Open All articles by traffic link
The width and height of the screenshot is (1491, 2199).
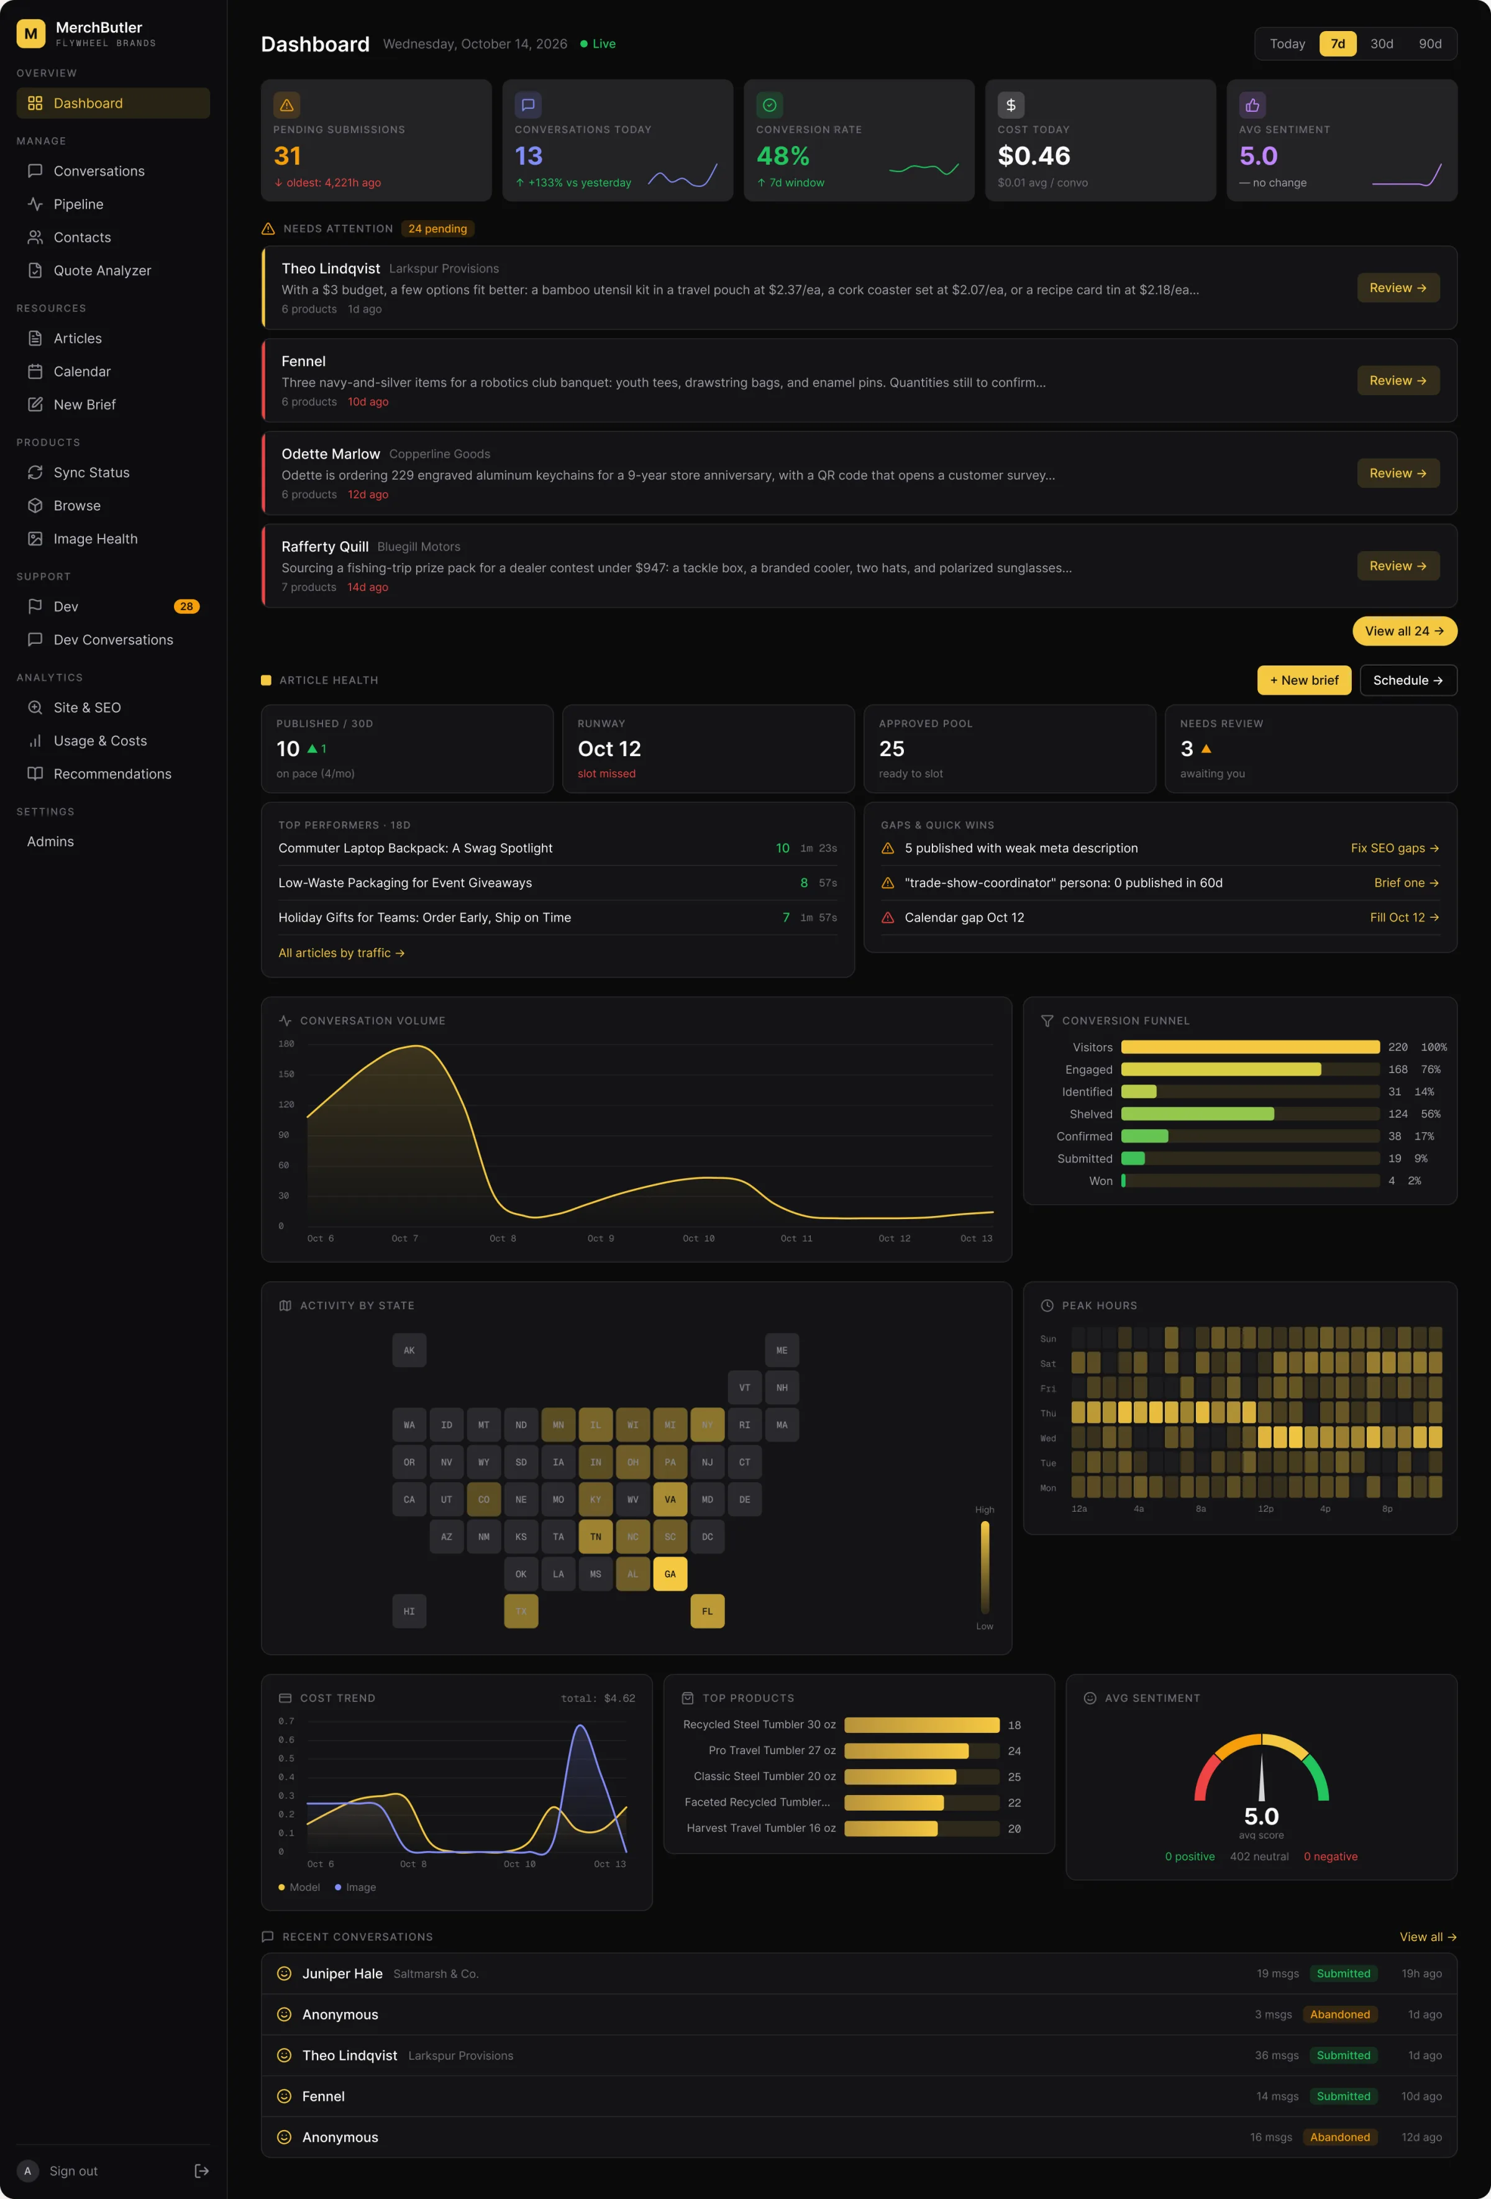[x=342, y=953]
